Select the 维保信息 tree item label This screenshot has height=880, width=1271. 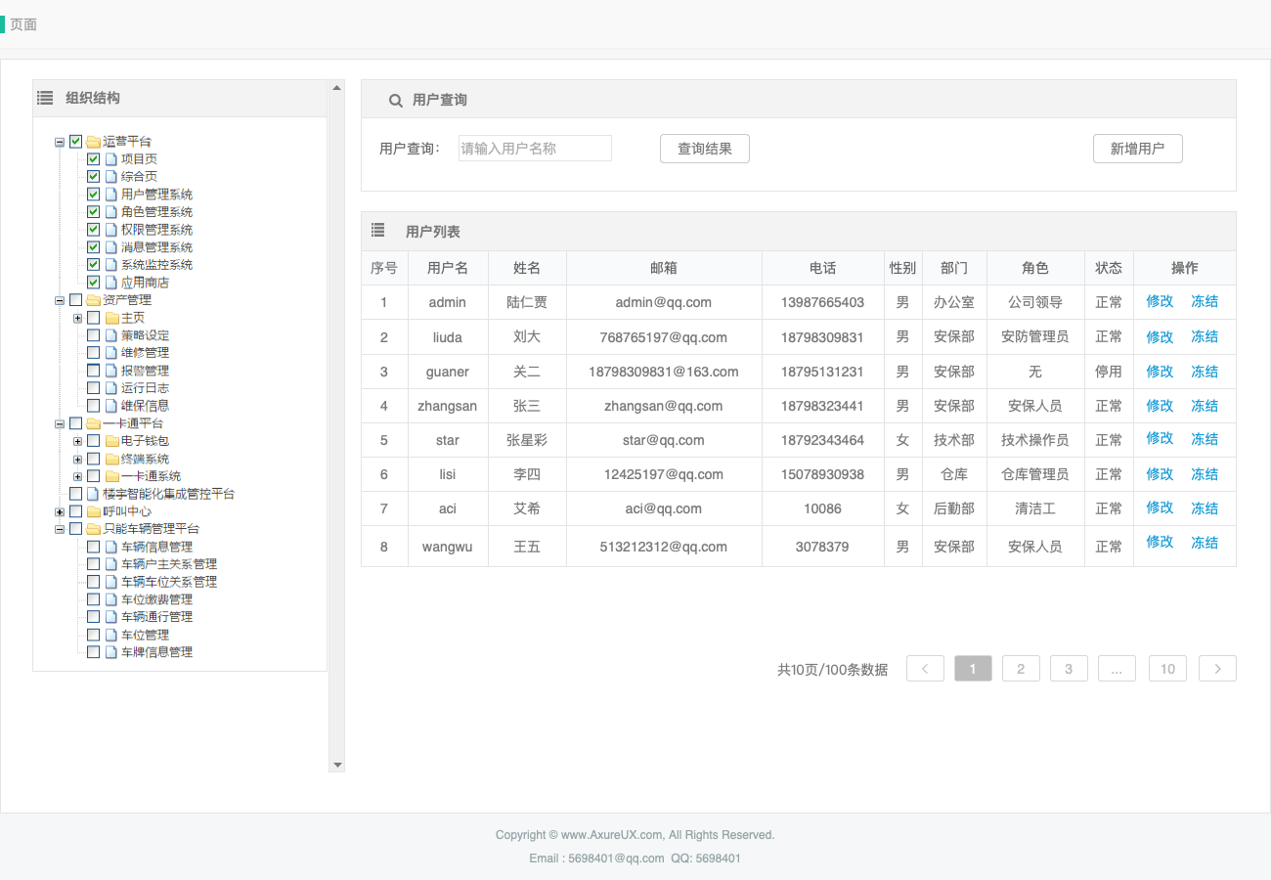(145, 406)
